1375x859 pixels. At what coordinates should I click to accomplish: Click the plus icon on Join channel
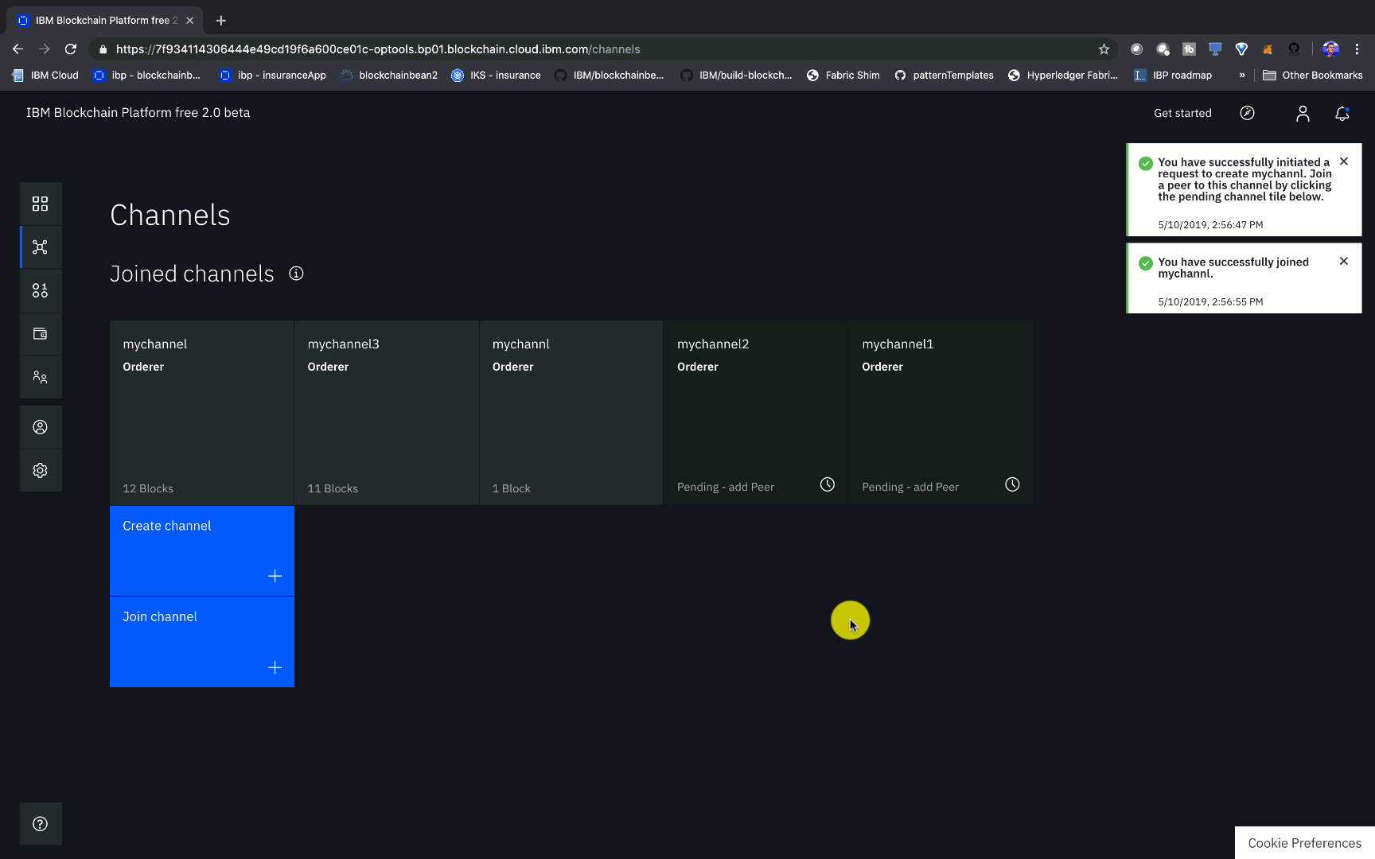tap(275, 667)
